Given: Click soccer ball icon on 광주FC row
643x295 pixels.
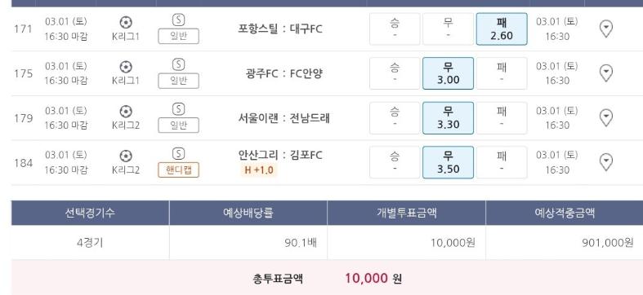Looking at the screenshot, I should coord(126,67).
